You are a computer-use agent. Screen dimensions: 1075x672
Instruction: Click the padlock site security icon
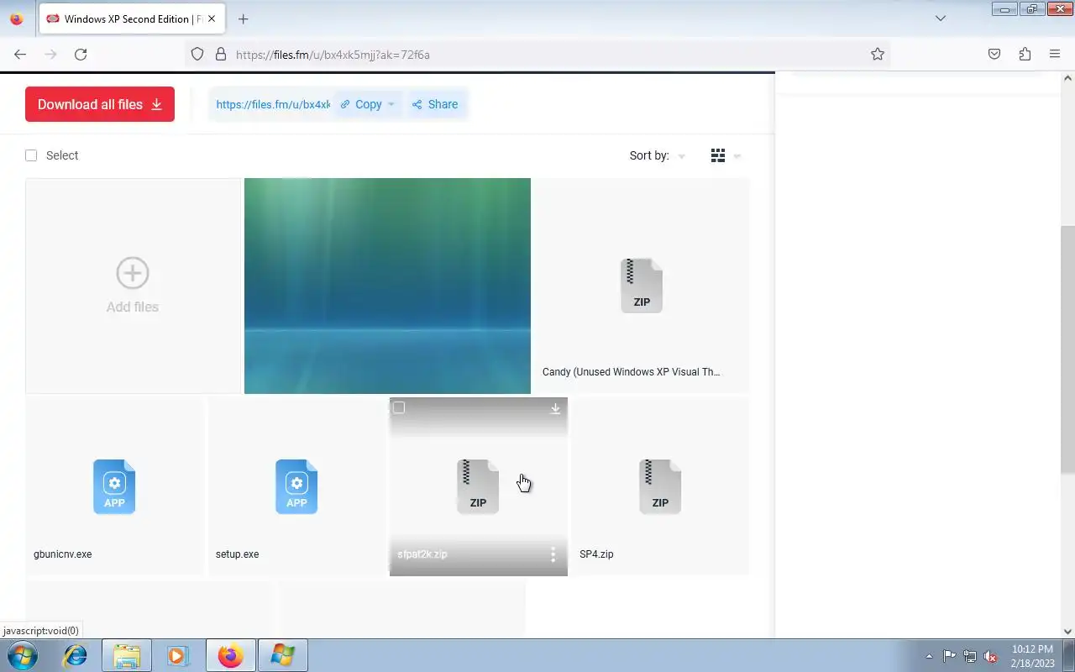[x=221, y=55]
